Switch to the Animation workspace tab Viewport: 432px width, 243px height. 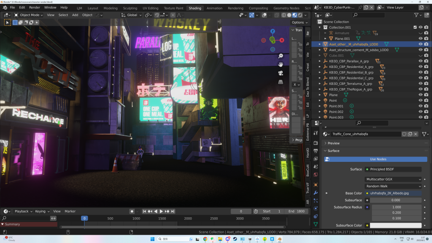[x=214, y=8]
